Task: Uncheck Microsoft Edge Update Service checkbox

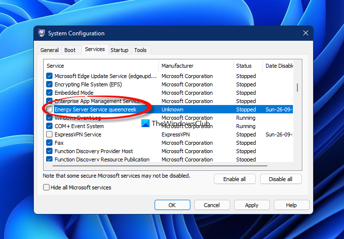Action: click(50, 76)
